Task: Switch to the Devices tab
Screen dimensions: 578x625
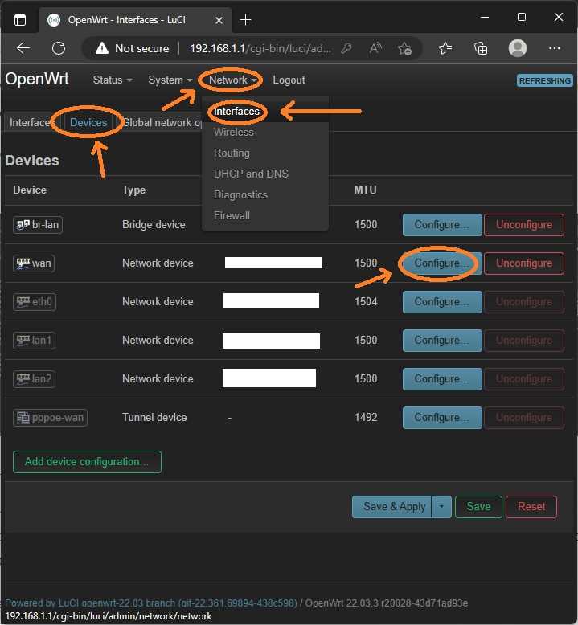Action: click(88, 122)
